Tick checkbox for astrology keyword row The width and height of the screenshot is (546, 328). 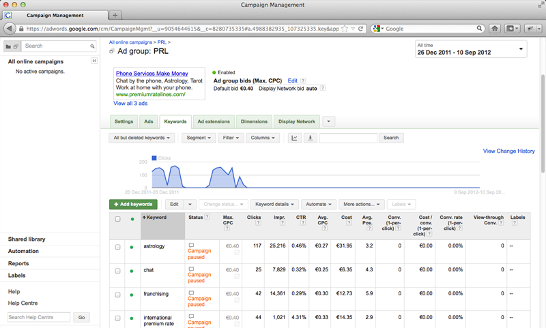pyautogui.click(x=117, y=247)
